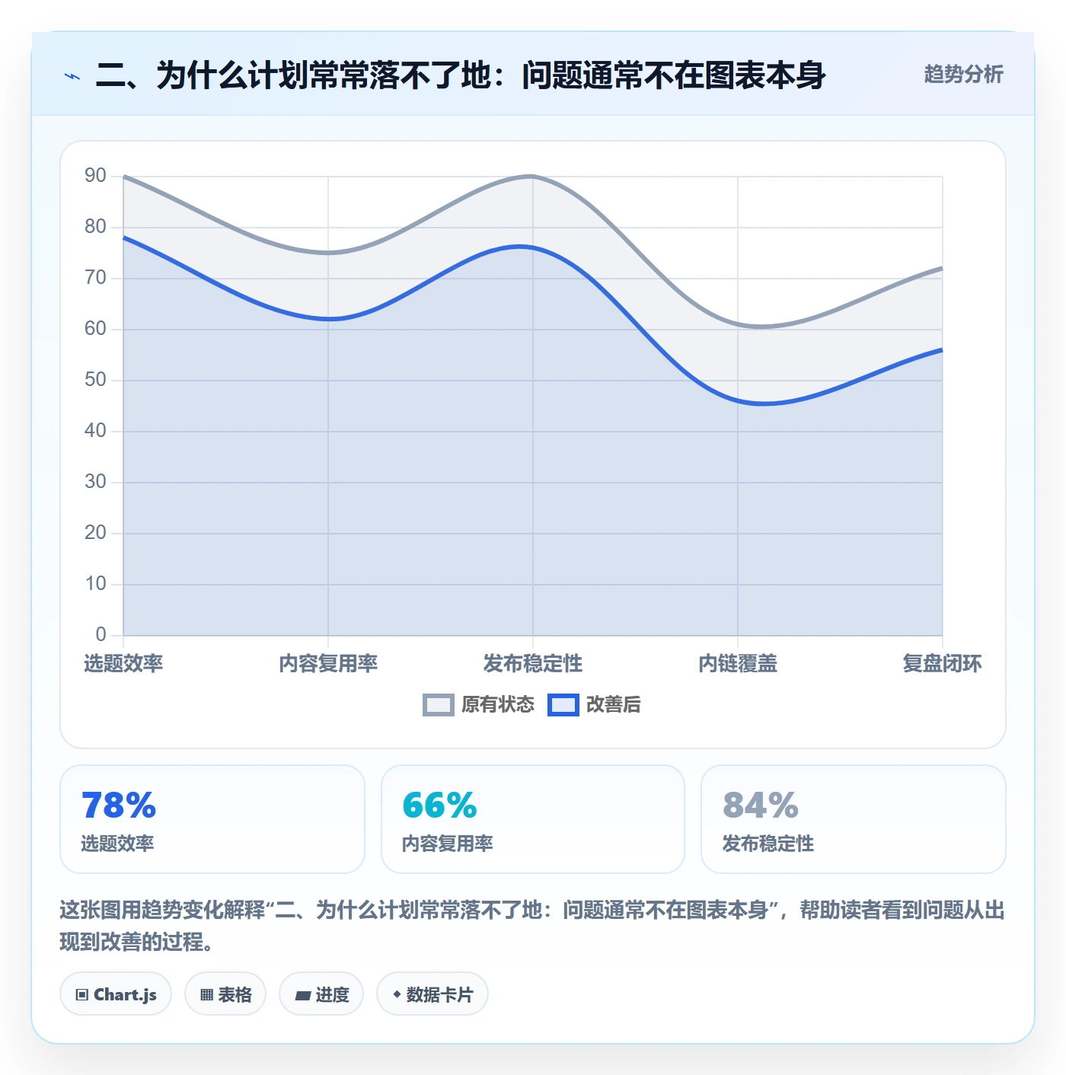The width and height of the screenshot is (1066, 1075).
Task: Click the 50 y-axis tick label
Action: pos(95,380)
